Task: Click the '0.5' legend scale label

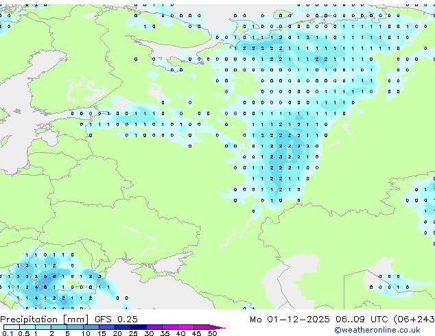Action: 23,333
